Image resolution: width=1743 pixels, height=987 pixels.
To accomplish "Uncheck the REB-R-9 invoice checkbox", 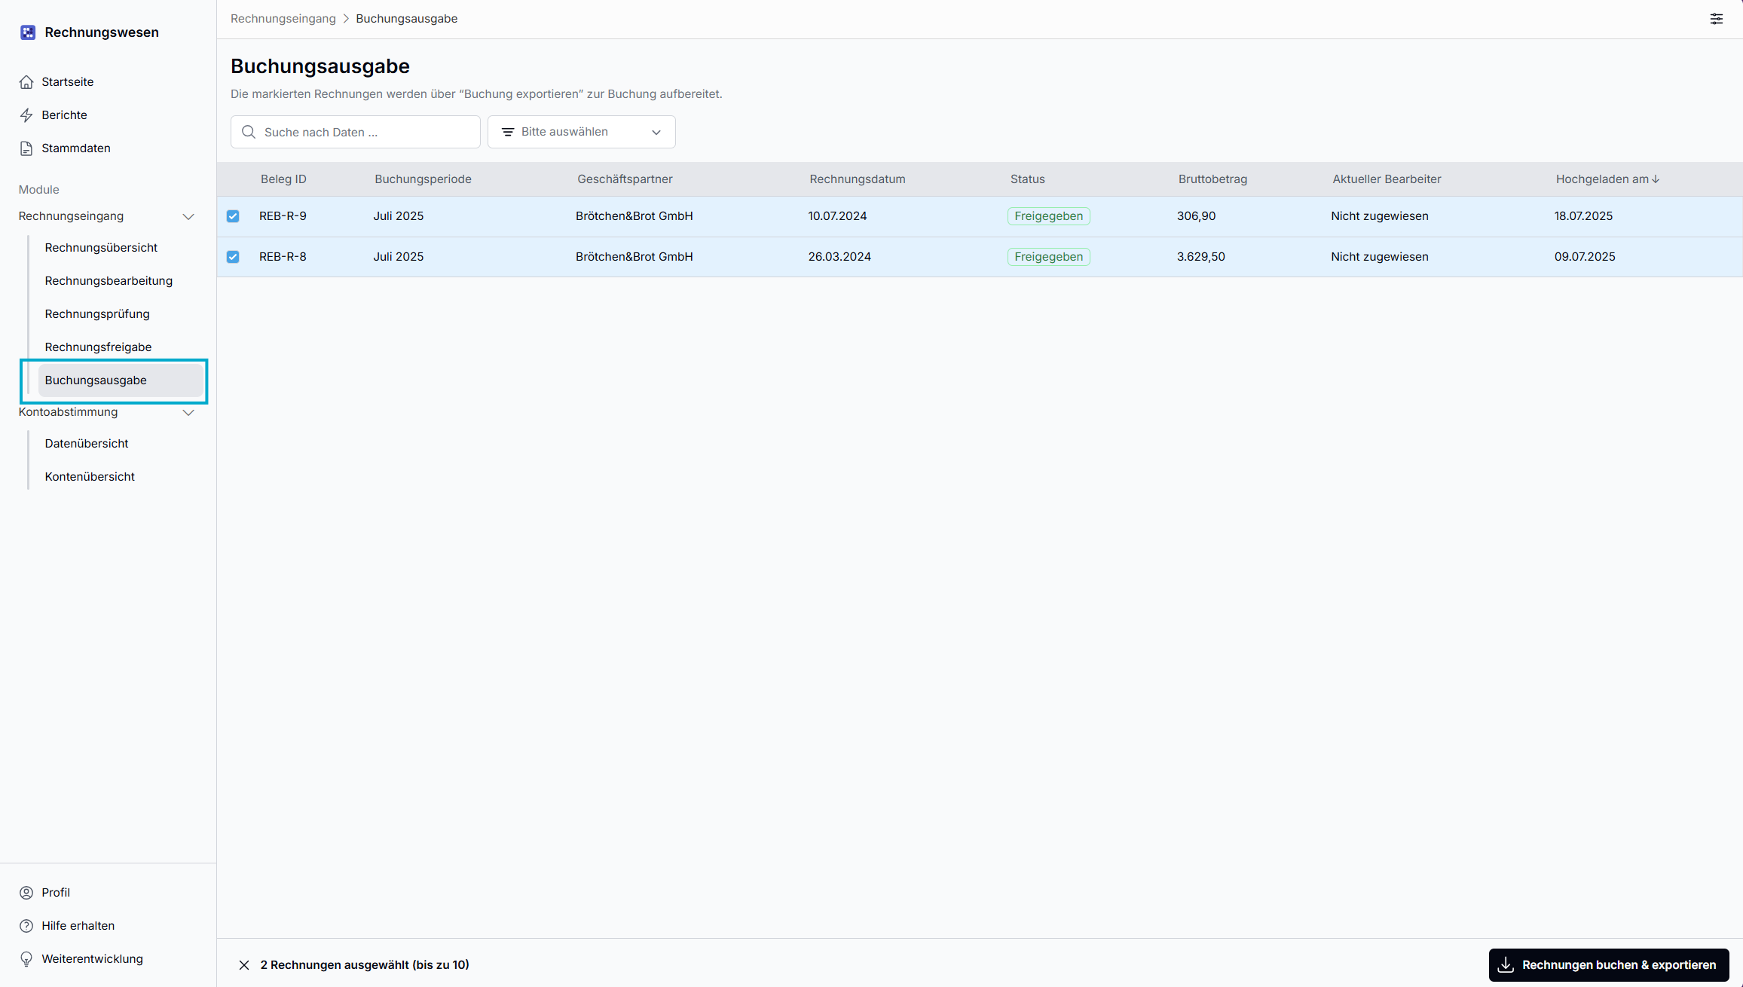I will click(x=233, y=216).
